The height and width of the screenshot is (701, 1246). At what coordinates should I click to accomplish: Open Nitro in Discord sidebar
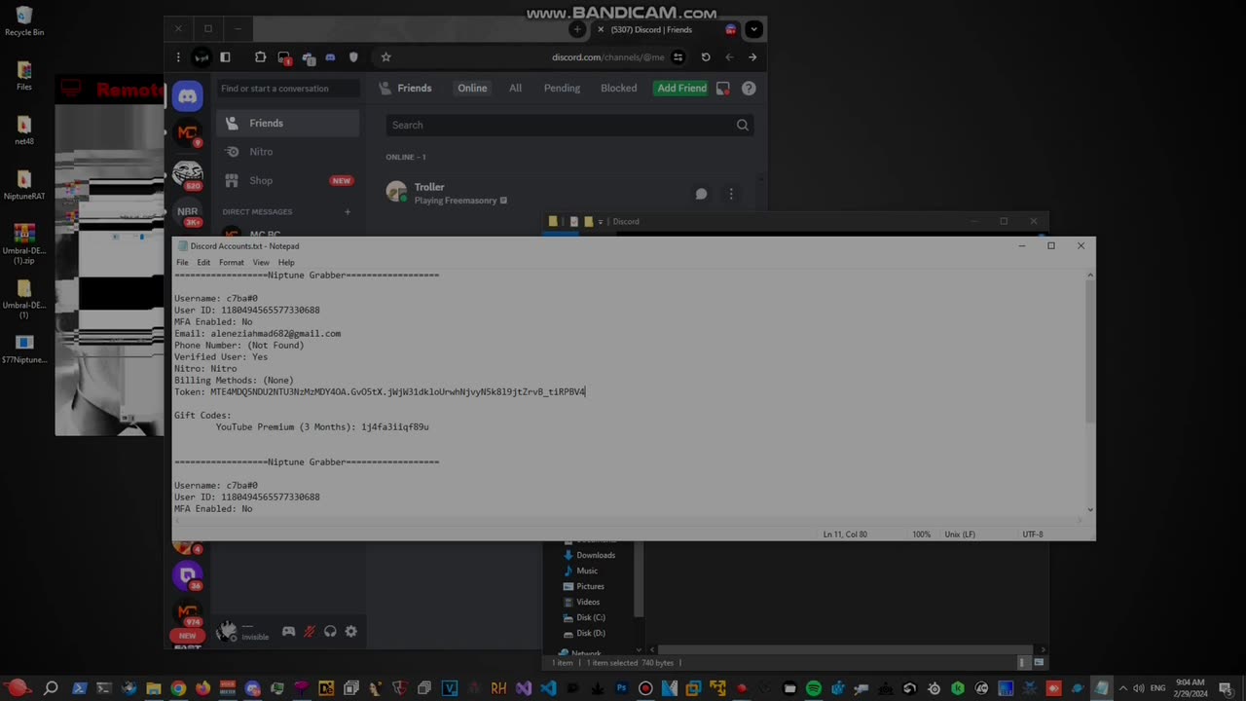pyautogui.click(x=288, y=152)
